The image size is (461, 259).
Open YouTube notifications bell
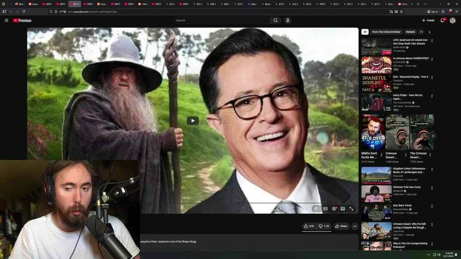(x=442, y=21)
